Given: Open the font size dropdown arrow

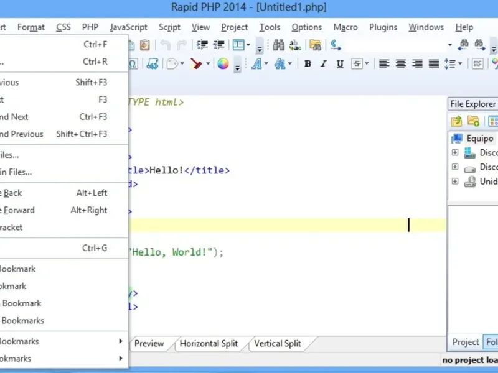Looking at the screenshot, I should coord(290,64).
